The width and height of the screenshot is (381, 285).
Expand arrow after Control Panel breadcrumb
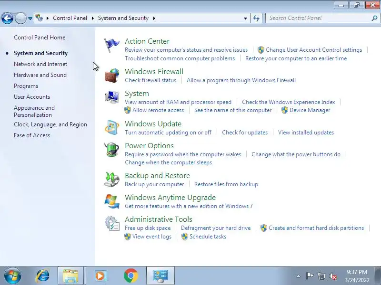[x=93, y=18]
